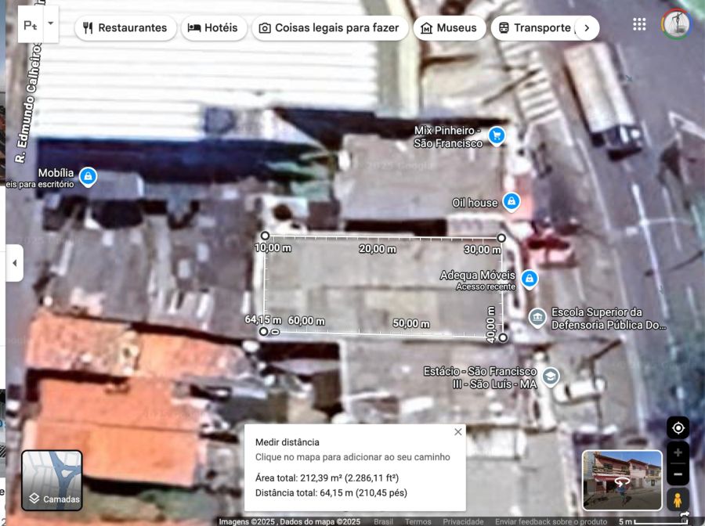Open the Google apps grid
The image size is (705, 526).
(639, 24)
